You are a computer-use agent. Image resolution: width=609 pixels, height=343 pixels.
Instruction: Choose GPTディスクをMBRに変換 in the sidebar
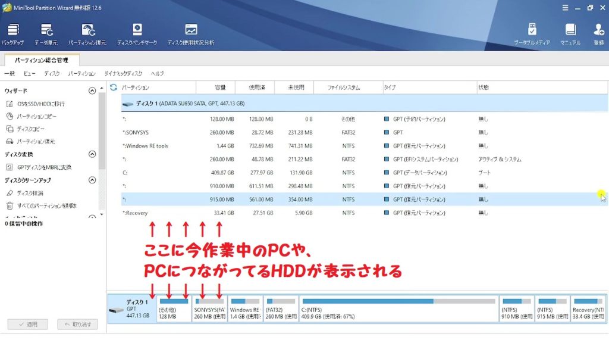coord(44,167)
